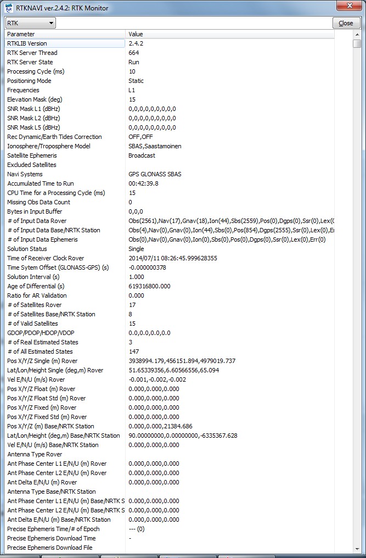Click the RTKNAVI app icon in title bar
The image size is (366, 558).
coord(9,8)
